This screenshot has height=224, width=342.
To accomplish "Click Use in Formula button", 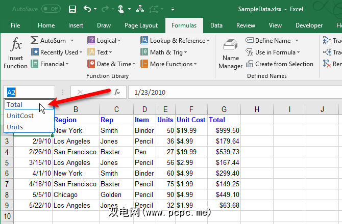I will coord(273,52).
